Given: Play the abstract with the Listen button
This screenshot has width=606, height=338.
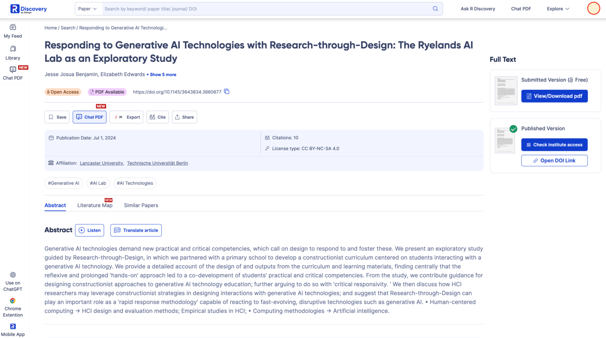Looking at the screenshot, I should (x=90, y=230).
